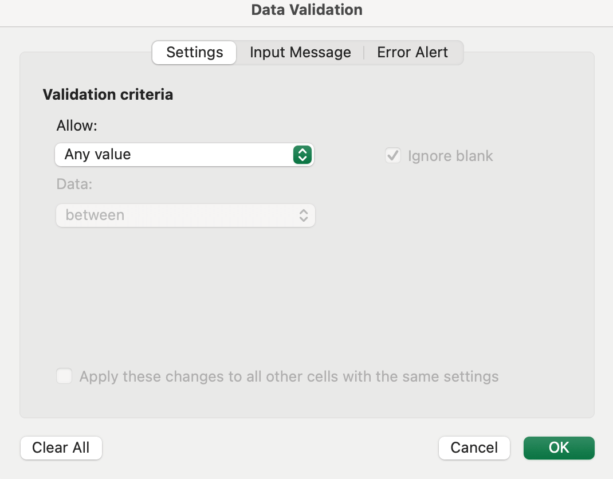The height and width of the screenshot is (479, 613).
Task: Select the Settings tab
Action: (194, 52)
